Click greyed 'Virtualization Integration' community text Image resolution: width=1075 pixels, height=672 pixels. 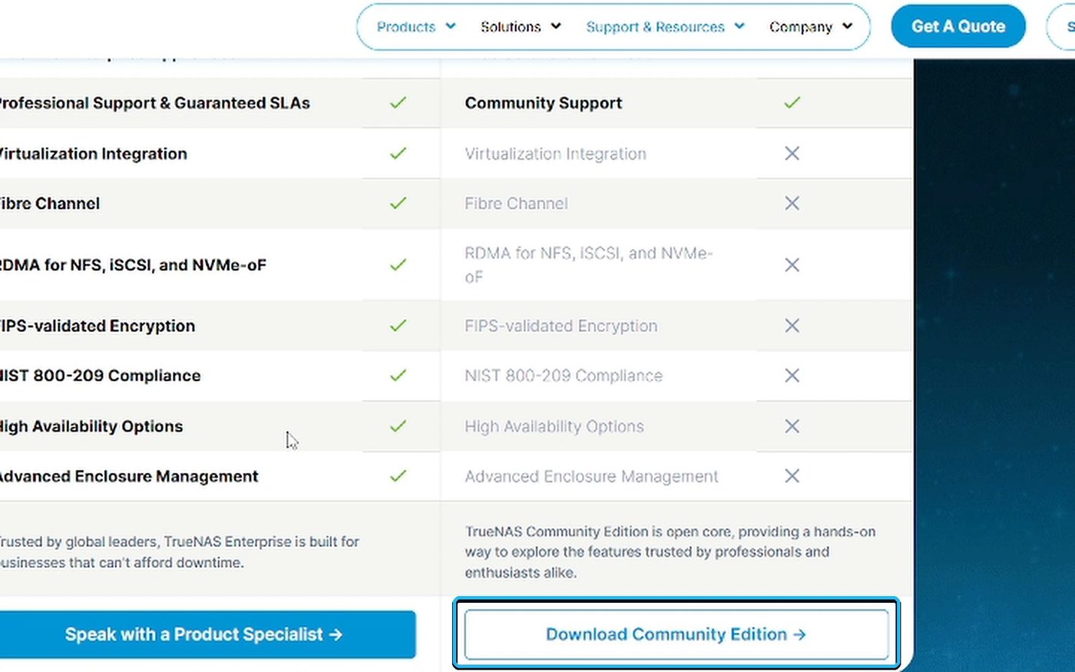(555, 154)
